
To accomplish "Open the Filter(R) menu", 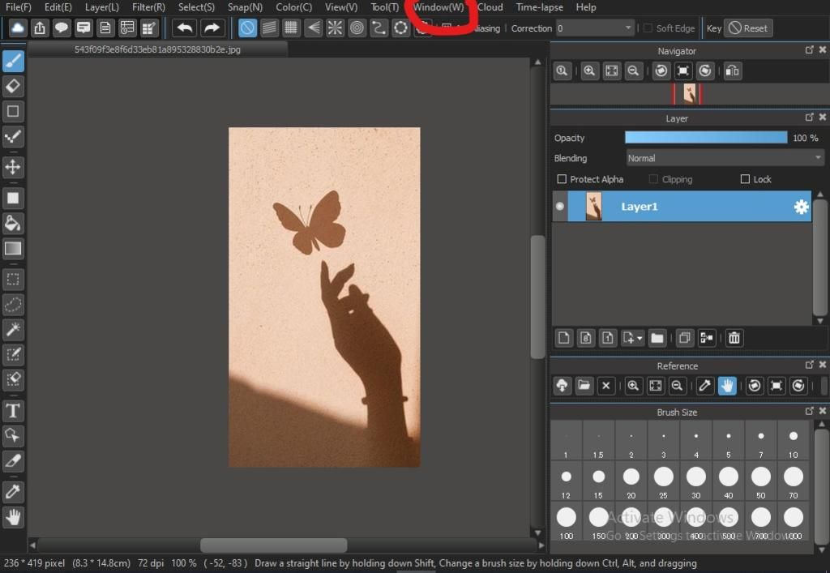I will [148, 7].
